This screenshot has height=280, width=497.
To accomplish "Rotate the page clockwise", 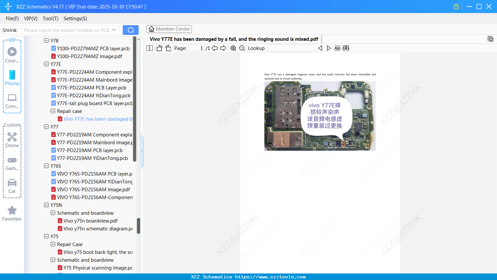I will (168, 48).
